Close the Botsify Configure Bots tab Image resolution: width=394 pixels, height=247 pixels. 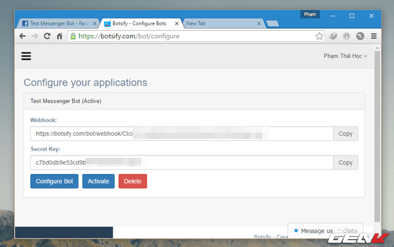click(177, 23)
